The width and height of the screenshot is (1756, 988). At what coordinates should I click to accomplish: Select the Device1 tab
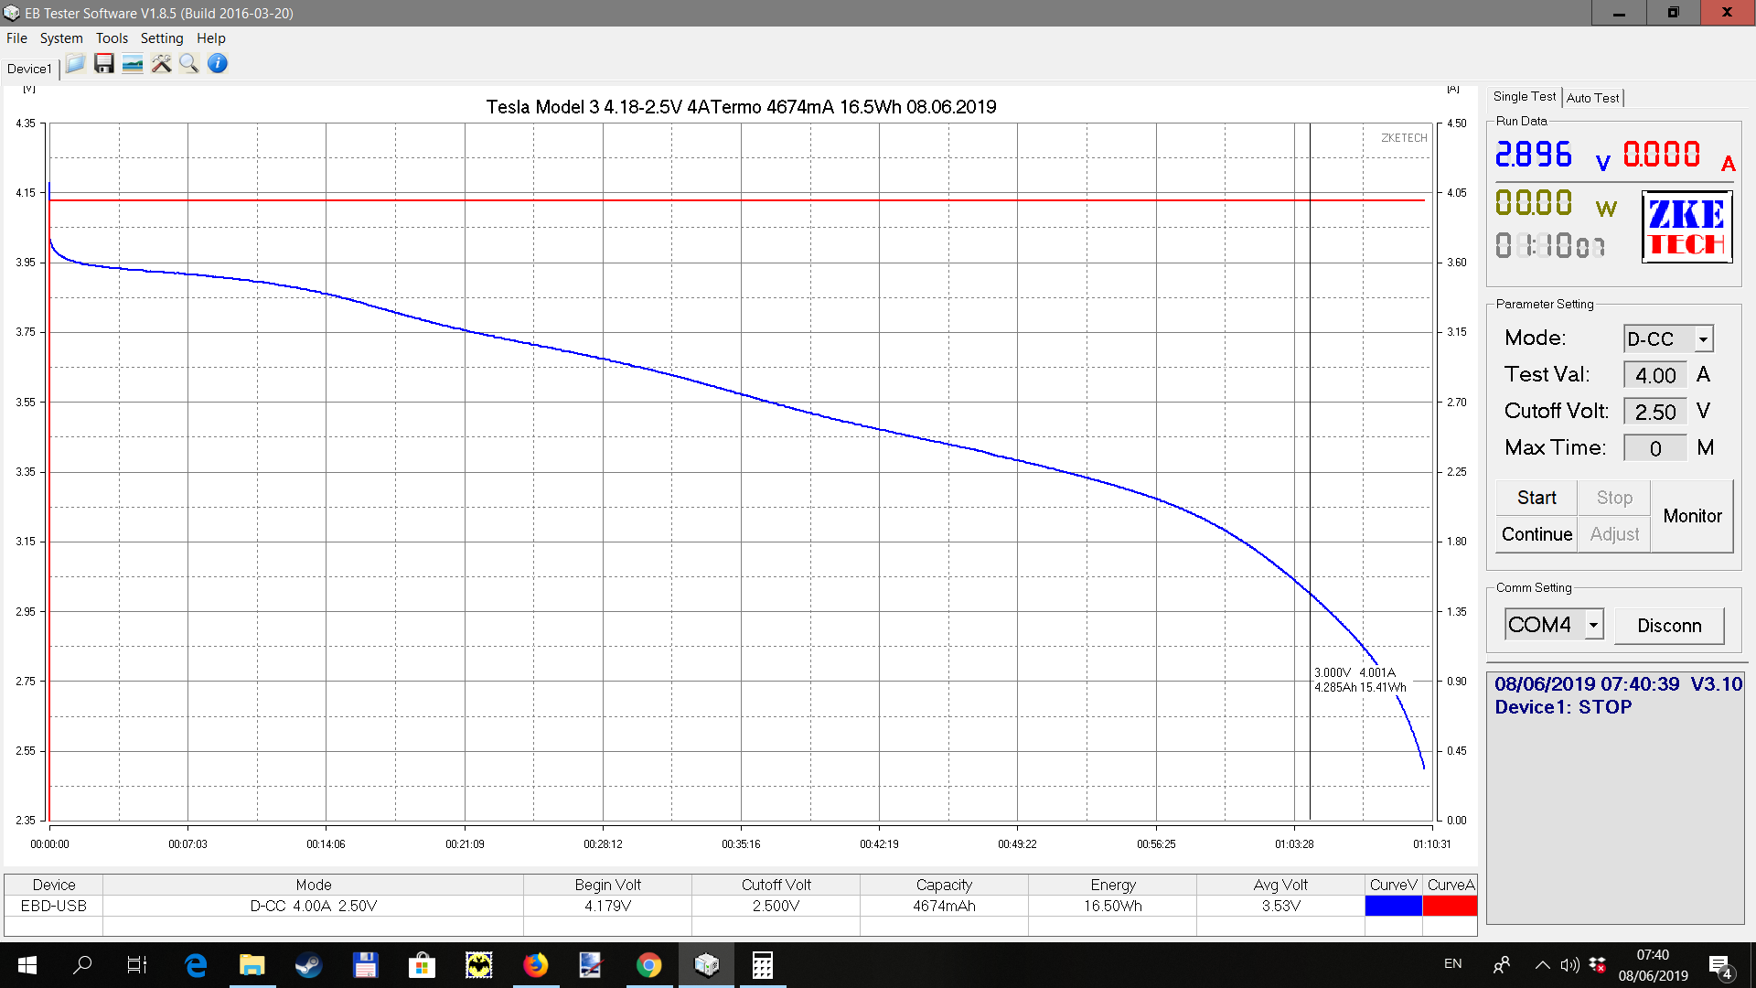point(29,69)
